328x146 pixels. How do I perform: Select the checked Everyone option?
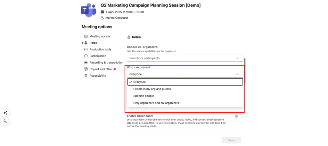click(x=185, y=82)
